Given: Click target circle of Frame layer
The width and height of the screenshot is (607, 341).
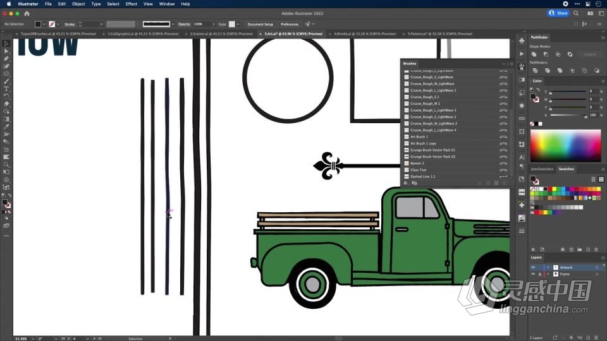Looking at the screenshot, I should 597,274.
